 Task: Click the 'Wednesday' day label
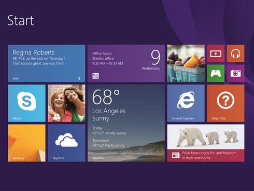click(151, 69)
